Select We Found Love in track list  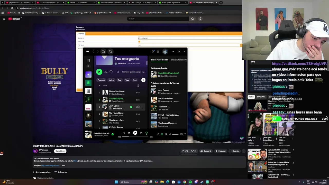(121, 114)
